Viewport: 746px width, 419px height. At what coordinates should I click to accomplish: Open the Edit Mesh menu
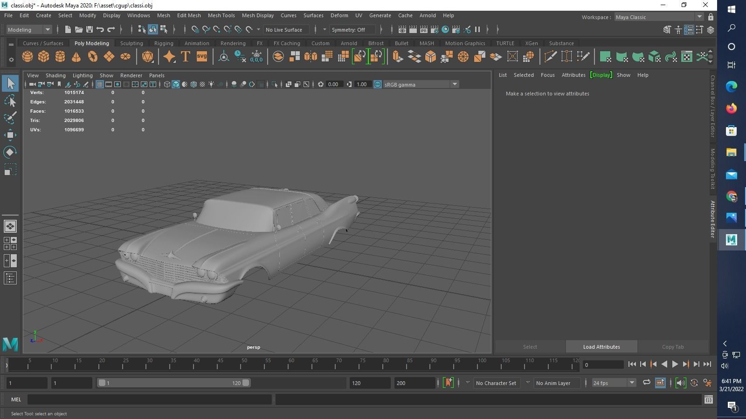click(x=189, y=15)
